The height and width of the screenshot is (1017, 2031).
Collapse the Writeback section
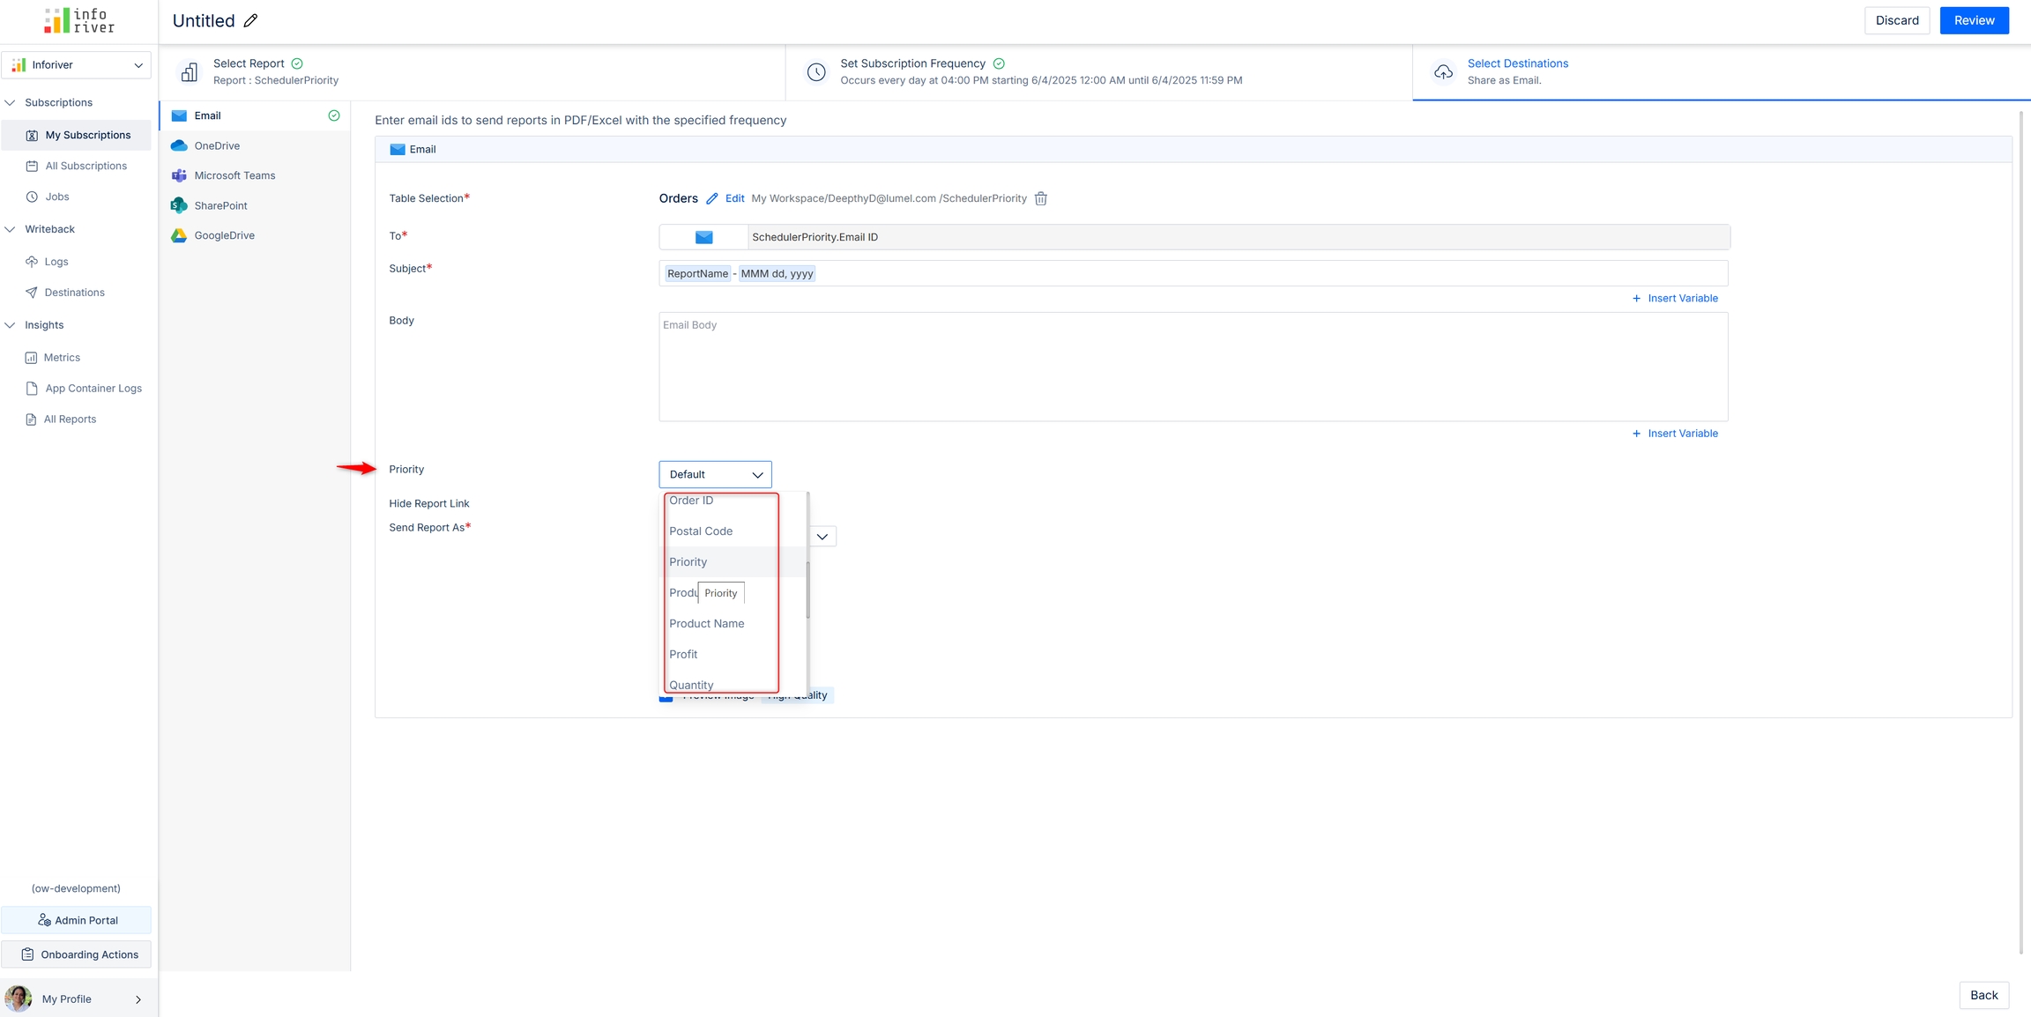(x=11, y=229)
